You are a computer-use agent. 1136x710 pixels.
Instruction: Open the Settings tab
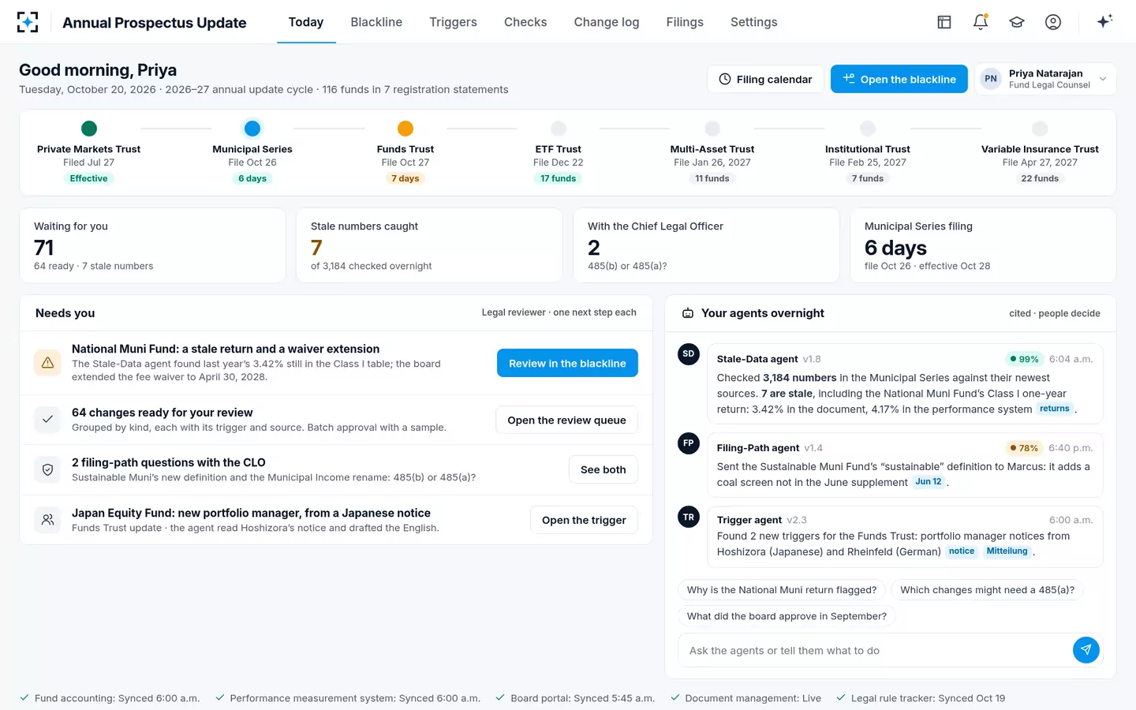tap(754, 22)
